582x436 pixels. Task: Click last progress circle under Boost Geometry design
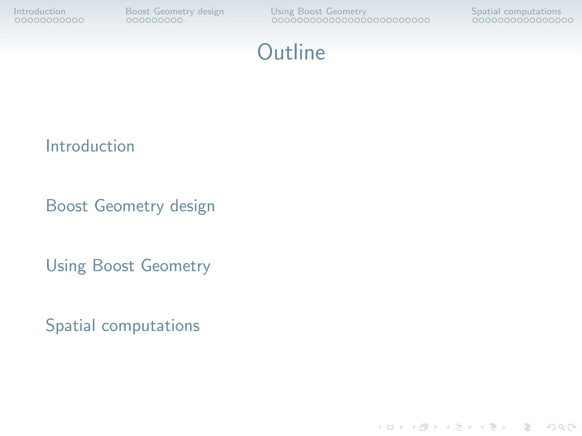click(180, 20)
